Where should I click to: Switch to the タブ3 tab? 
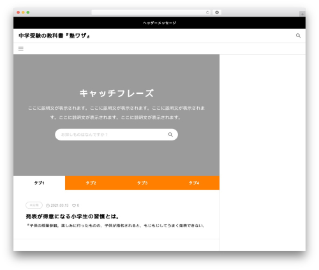[142, 183]
